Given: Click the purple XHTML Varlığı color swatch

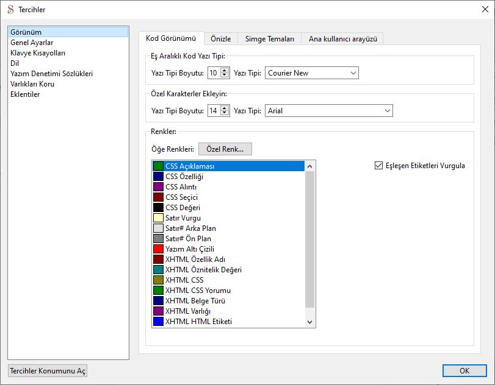Looking at the screenshot, I should pyautogui.click(x=158, y=311).
